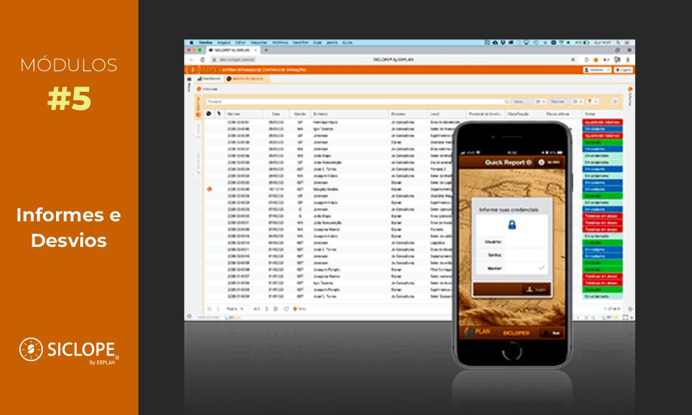The height and width of the screenshot is (415, 692).
Task: Sort by the Emitente column header
Action: coord(349,114)
